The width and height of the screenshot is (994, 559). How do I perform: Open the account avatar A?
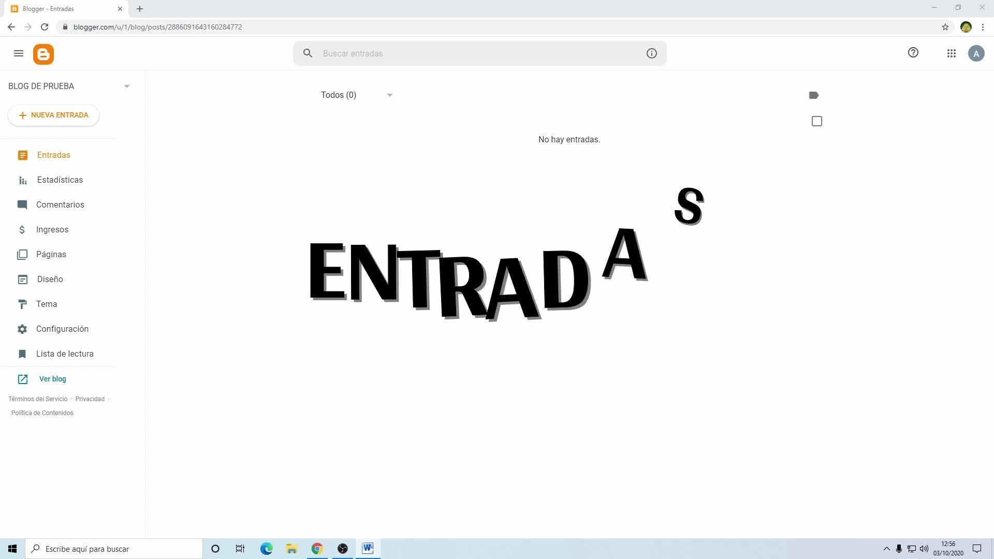pos(976,53)
